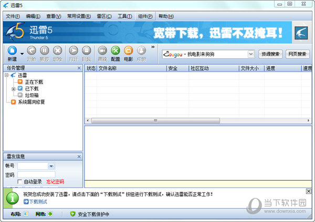315x222 pixels.
Task: Click the green security shield icon
Action: pyautogui.click(x=72, y=214)
